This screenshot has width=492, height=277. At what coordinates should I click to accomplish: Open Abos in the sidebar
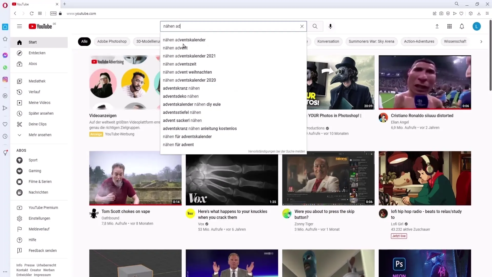click(x=39, y=64)
